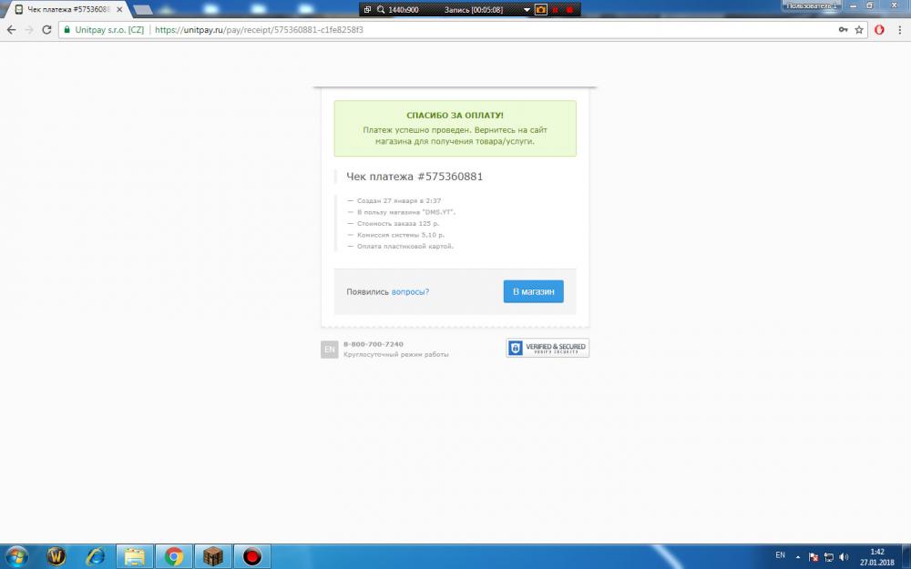911x569 pixels.
Task: Open the saved passwords key icon
Action: (x=843, y=29)
